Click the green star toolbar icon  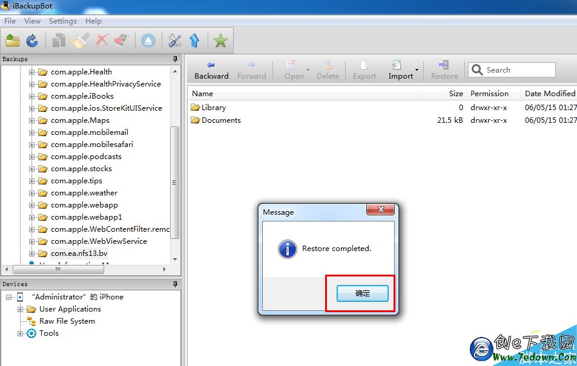220,41
